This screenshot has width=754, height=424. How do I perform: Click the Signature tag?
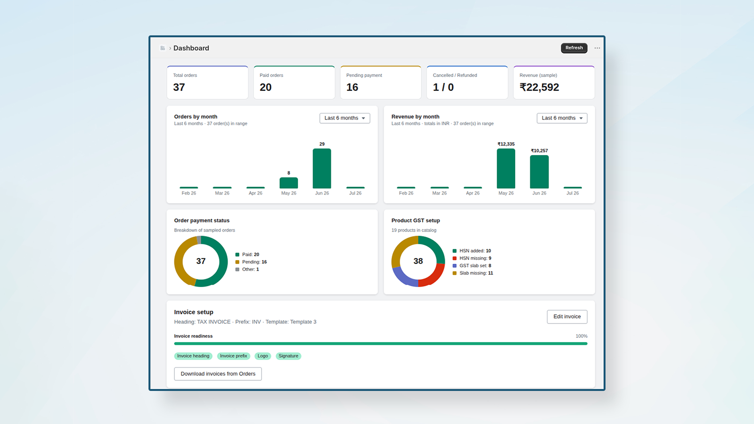tap(288, 356)
